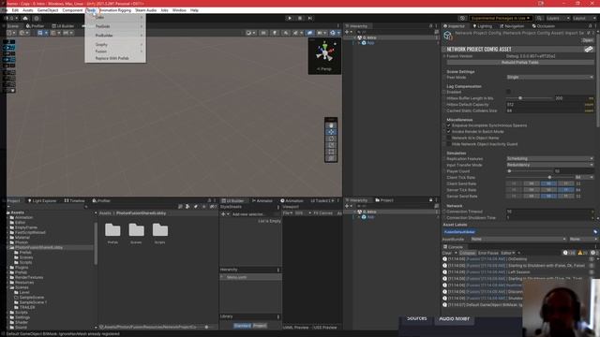600x337 pixels.
Task: Toggle Enqueue Incomplete Synchronous Spawns checkbox
Action: (449, 125)
